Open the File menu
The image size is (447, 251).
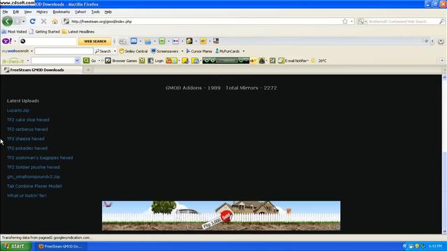click(5, 12)
